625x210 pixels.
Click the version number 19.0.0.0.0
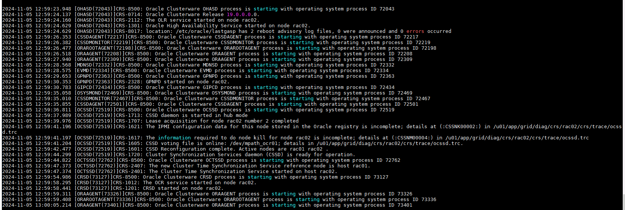241,15
